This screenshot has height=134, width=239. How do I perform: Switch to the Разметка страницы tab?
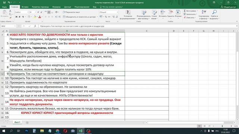40,7
